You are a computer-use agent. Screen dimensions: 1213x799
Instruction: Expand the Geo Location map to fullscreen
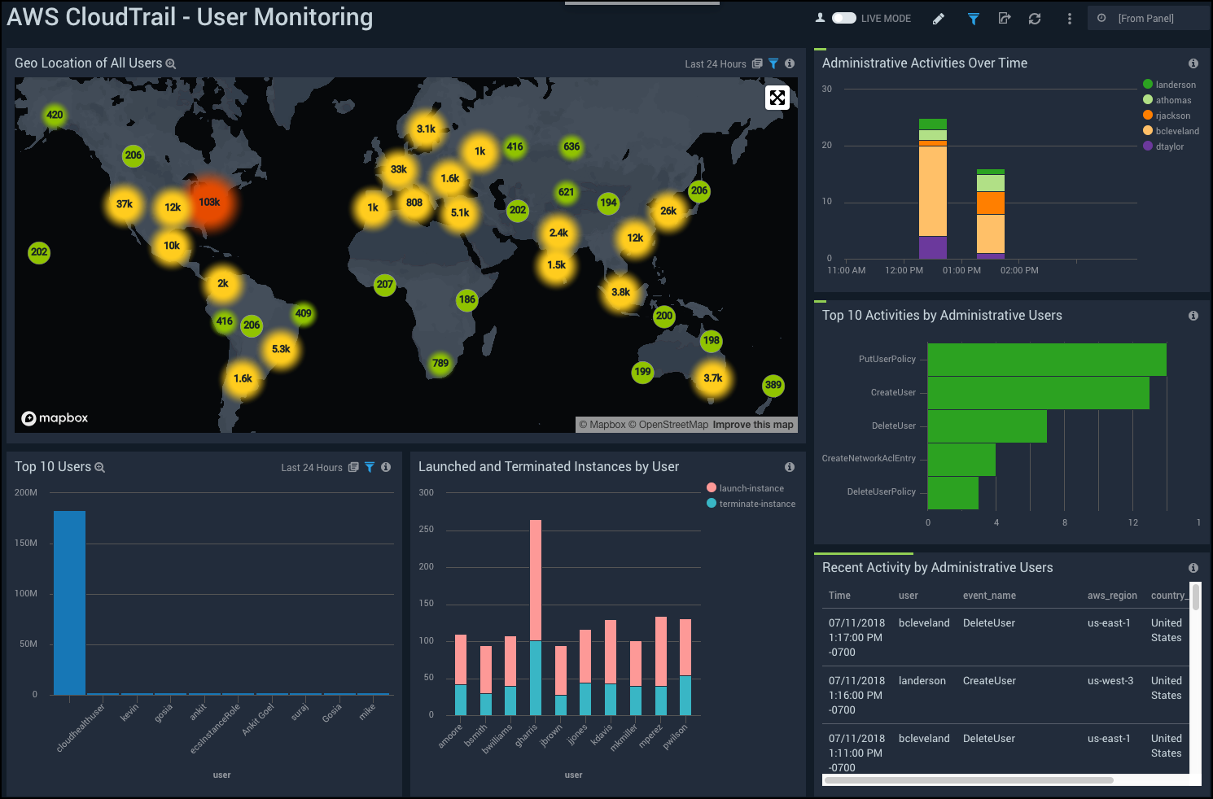click(777, 97)
